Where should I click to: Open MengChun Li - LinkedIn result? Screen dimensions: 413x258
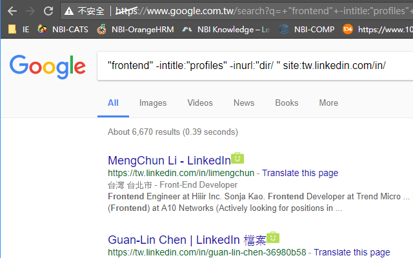point(169,161)
